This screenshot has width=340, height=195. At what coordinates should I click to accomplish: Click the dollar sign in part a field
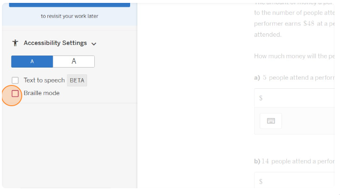261,98
